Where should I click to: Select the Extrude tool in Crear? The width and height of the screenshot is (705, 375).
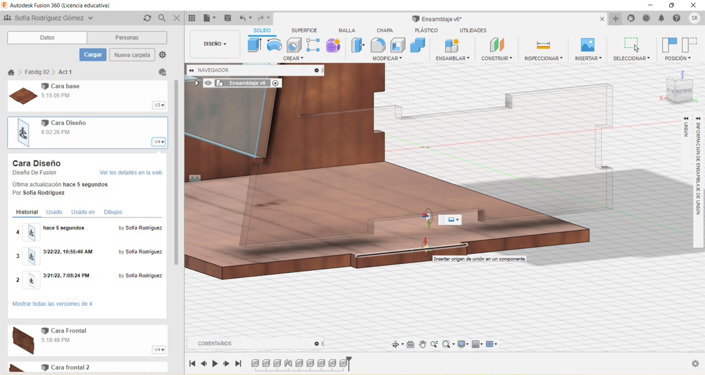click(254, 45)
